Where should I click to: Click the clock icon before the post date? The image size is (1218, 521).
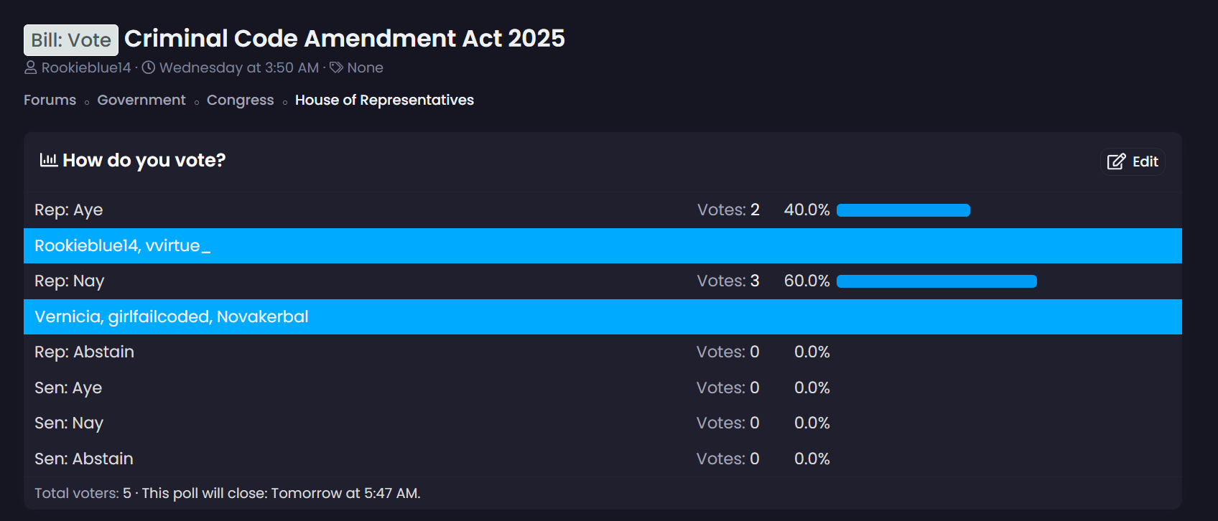point(149,67)
